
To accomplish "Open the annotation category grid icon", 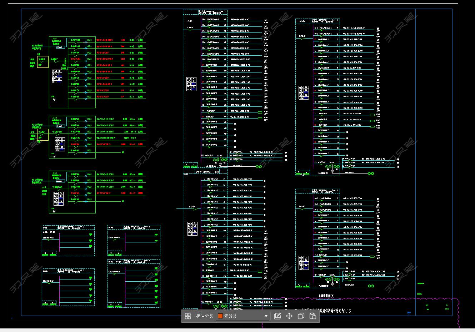I will (188, 316).
